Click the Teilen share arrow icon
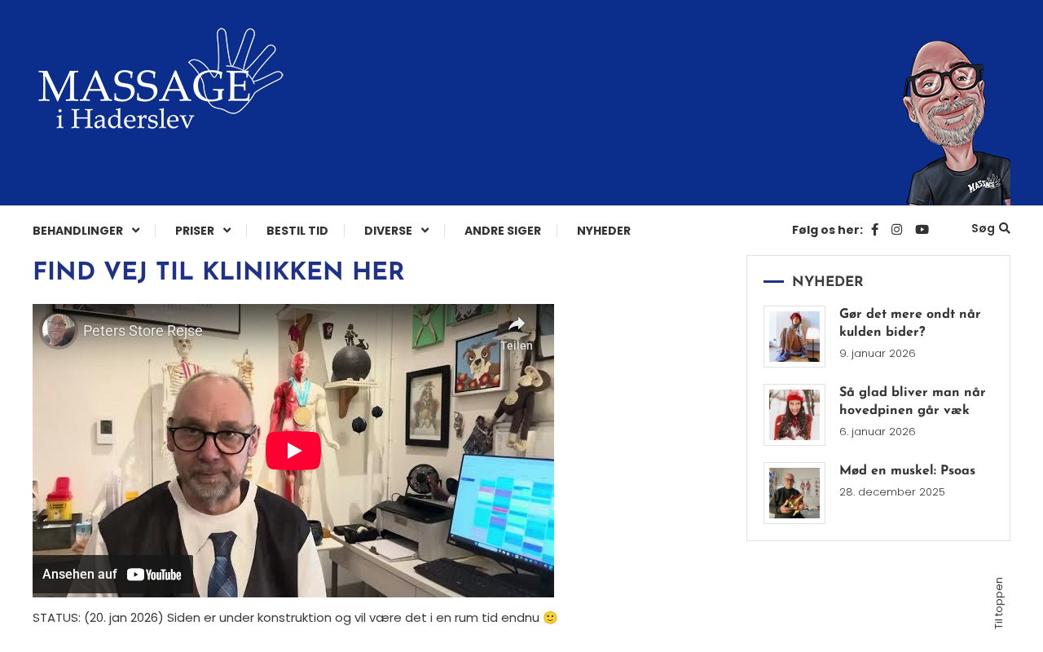1043x652 pixels. (x=517, y=324)
